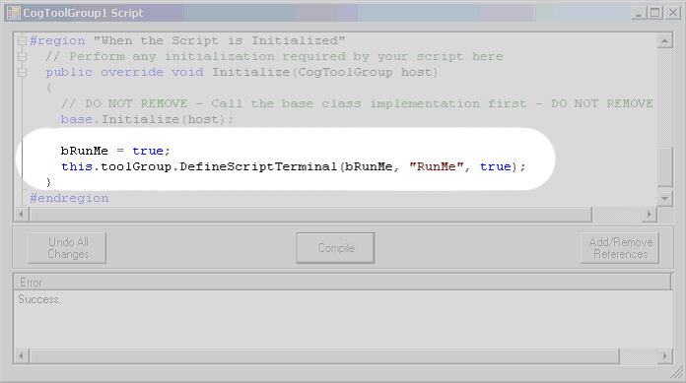Screen dimensions: 686x383
Task: Click the "Perform any initialization" comment
Action: click(x=274, y=56)
